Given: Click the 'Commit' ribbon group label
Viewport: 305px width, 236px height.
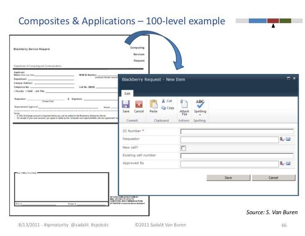Looking at the screenshot, I should (x=132, y=120).
